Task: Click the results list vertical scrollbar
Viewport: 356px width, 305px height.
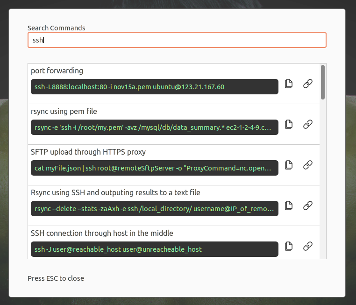Action: [323, 82]
